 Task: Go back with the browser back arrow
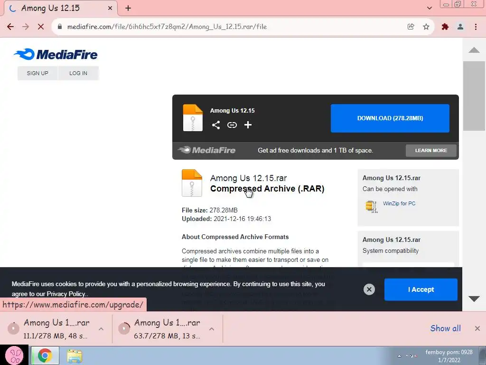10,27
